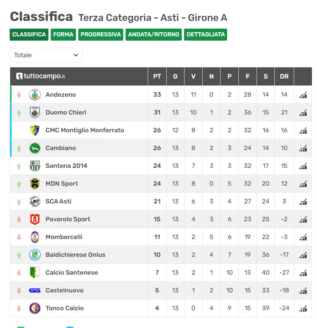Click the Duomo Chieri team crest
317x328 pixels.
click(35, 113)
